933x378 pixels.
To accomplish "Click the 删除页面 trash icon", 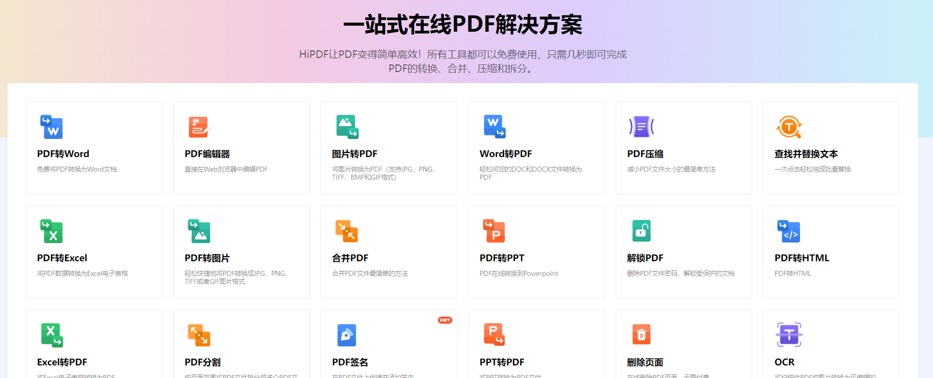I will point(641,335).
